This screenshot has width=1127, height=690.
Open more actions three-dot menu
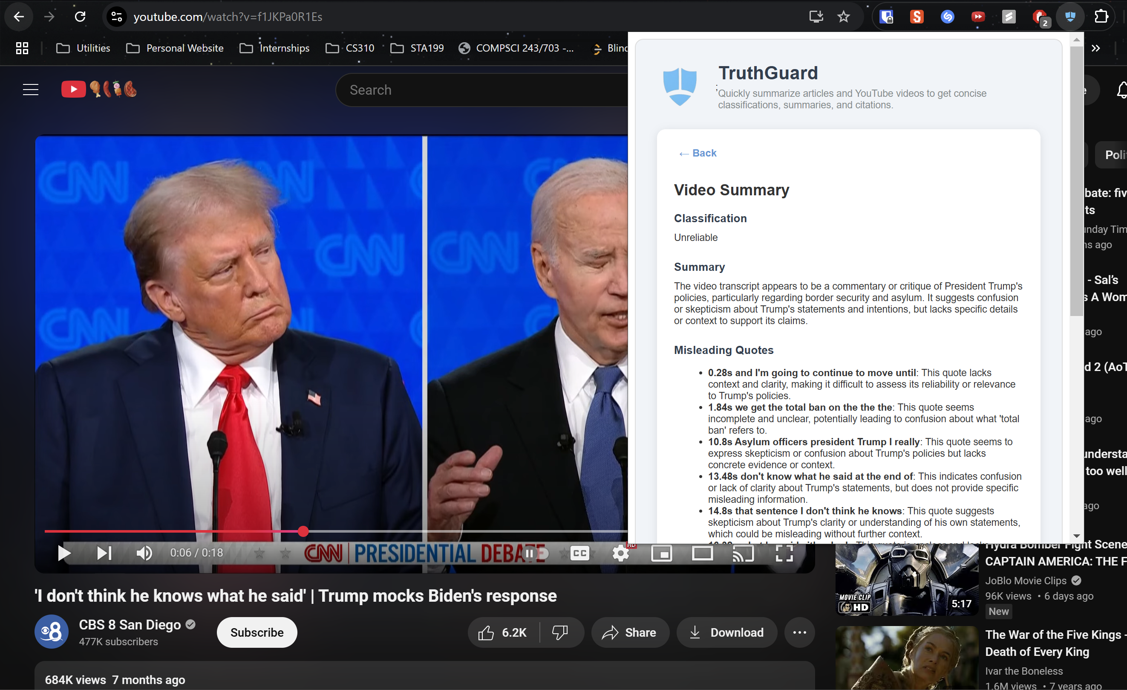799,632
